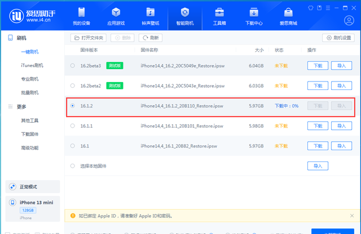Click the 刷新 refresh toolbar button
Image resolution: width=361 pixels, height=234 pixels.
click(x=151, y=38)
